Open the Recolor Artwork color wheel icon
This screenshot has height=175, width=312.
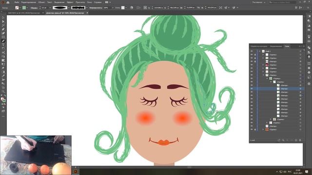[x=132, y=8]
